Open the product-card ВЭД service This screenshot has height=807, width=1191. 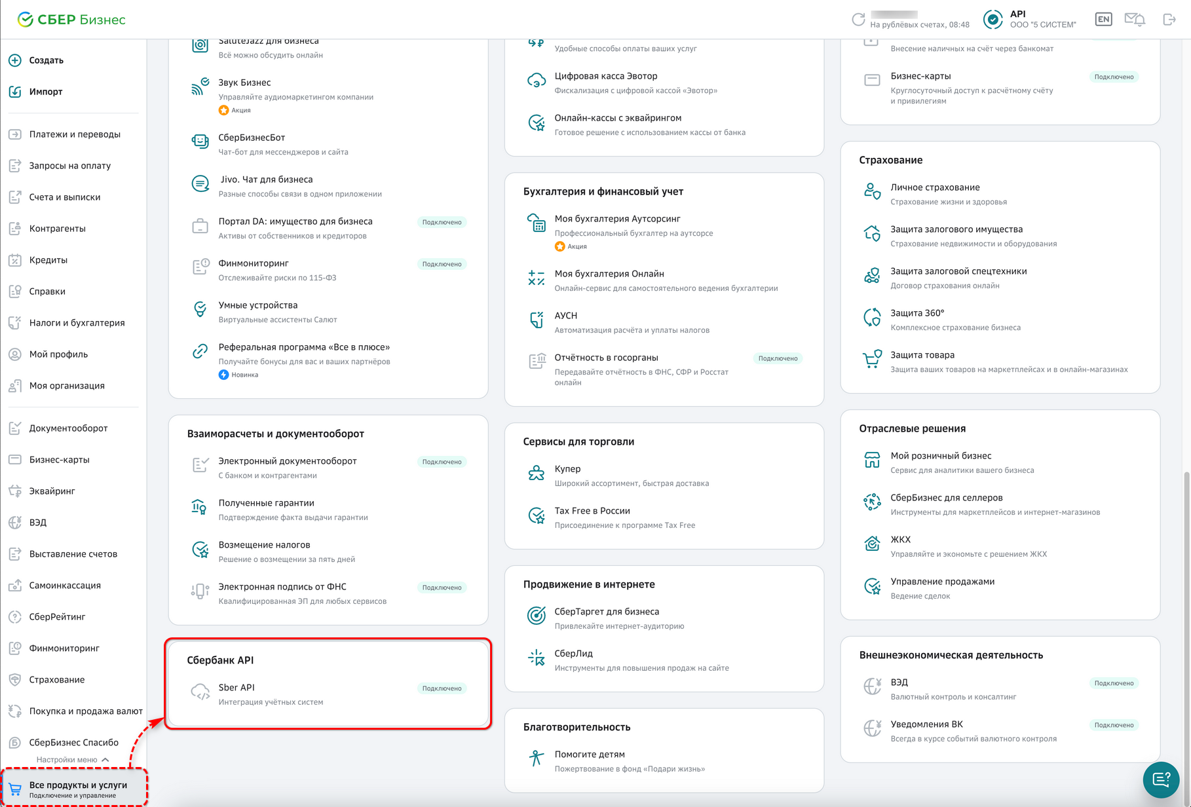pos(1000,689)
